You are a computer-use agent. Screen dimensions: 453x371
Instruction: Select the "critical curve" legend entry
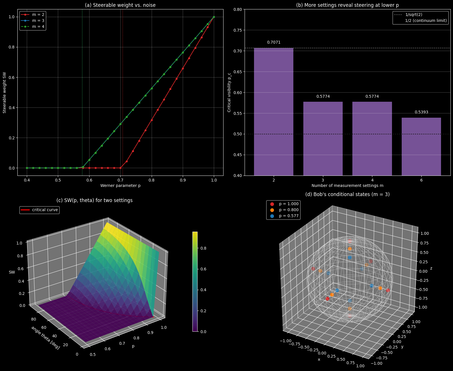40,210
